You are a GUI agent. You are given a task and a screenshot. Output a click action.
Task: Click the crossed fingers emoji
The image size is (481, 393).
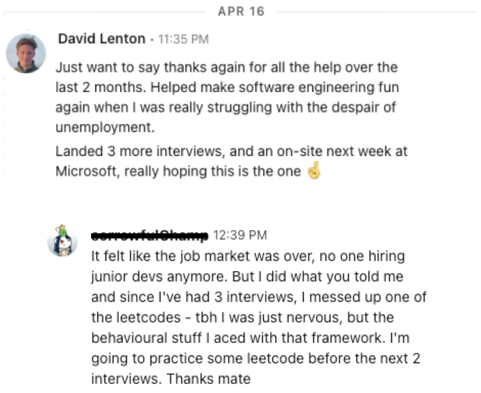314,171
